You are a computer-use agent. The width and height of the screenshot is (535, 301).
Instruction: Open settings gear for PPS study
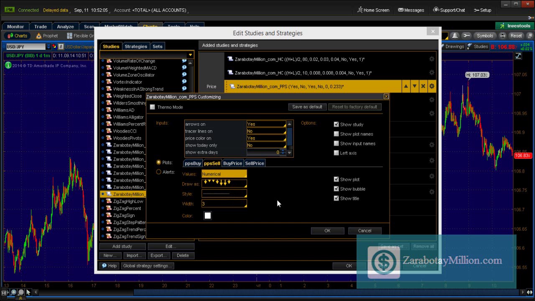[x=432, y=87]
